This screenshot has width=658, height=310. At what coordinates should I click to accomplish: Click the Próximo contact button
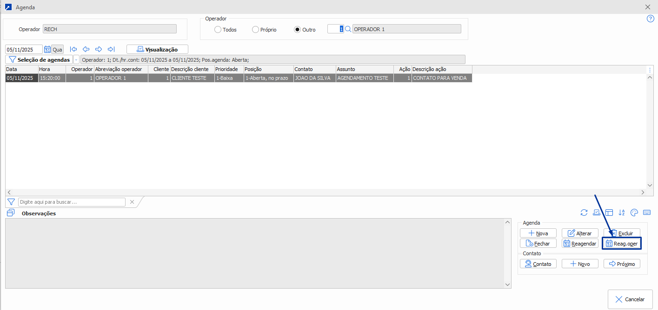(622, 264)
